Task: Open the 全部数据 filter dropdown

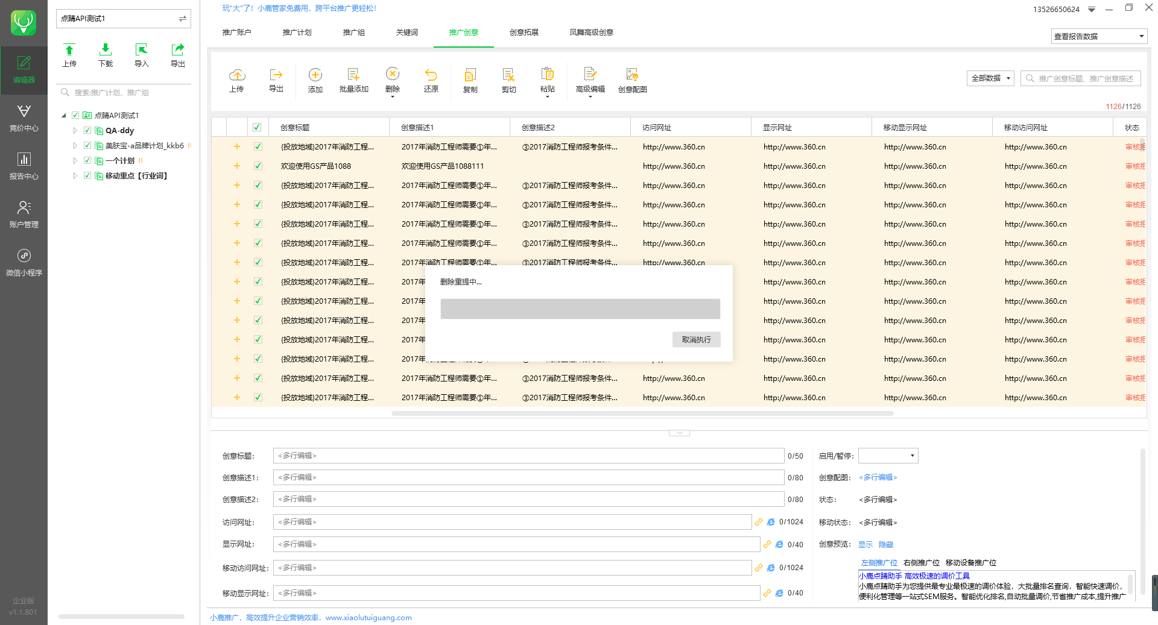Action: coord(990,78)
